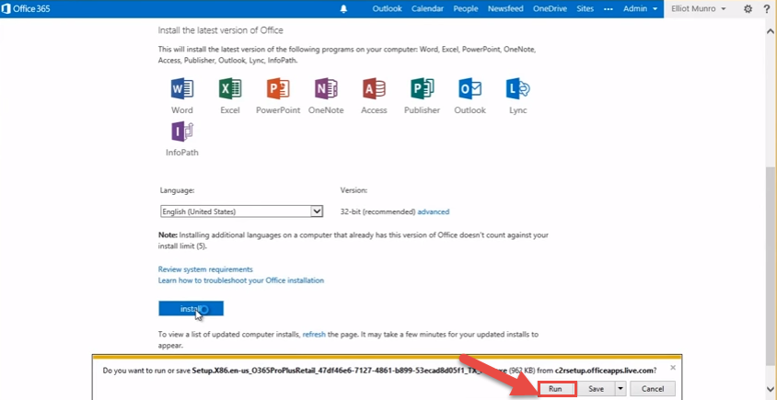Click the OneNote application icon
777x400 pixels.
[326, 88]
